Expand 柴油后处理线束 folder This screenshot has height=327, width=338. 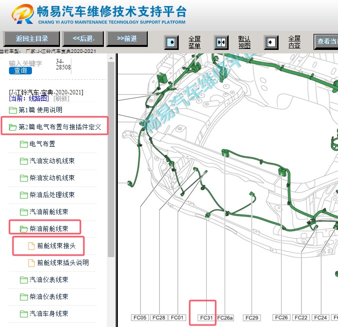click(52, 195)
